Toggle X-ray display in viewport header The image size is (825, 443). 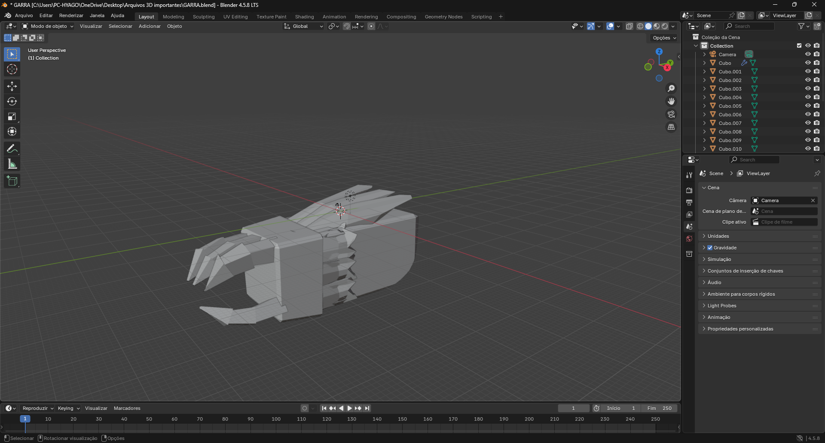click(x=629, y=26)
